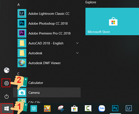Open Camera from app list

pos(47,92)
